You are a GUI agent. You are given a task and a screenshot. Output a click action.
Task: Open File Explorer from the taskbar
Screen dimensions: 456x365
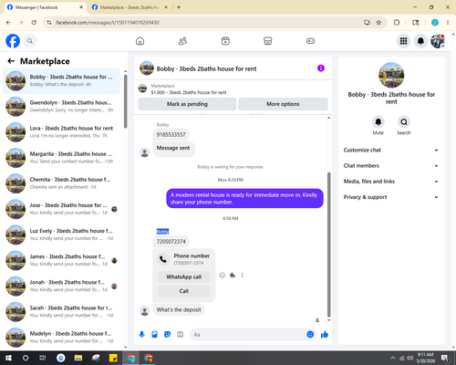[78, 358]
